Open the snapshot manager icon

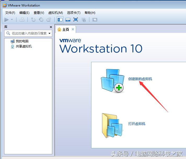pos(49,20)
